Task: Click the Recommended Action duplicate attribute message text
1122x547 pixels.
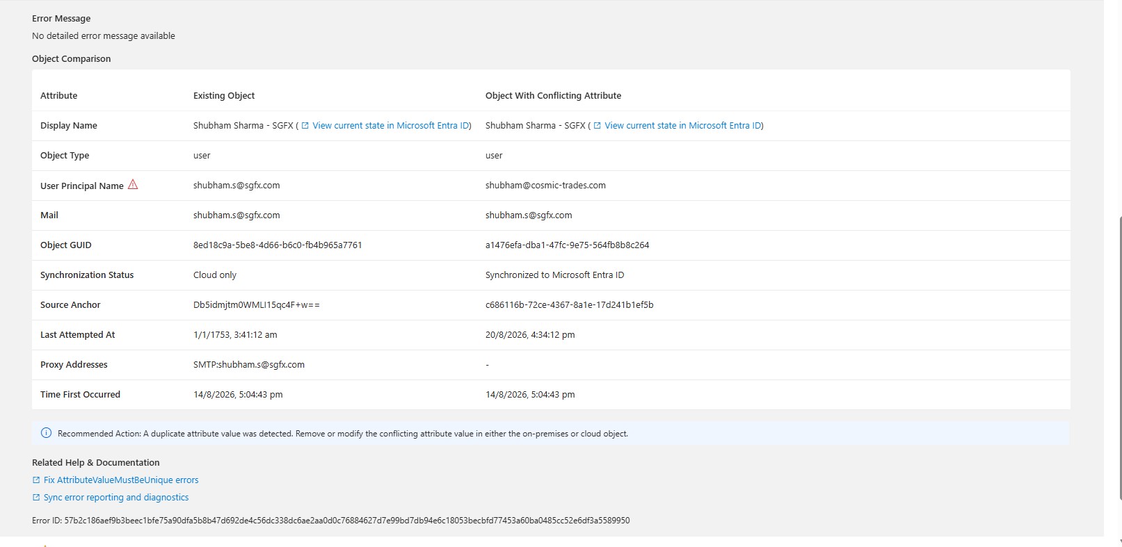Action: pos(343,434)
